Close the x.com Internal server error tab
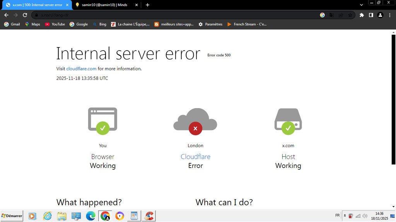Viewport: 396px width, 222px height. [x=67, y=5]
